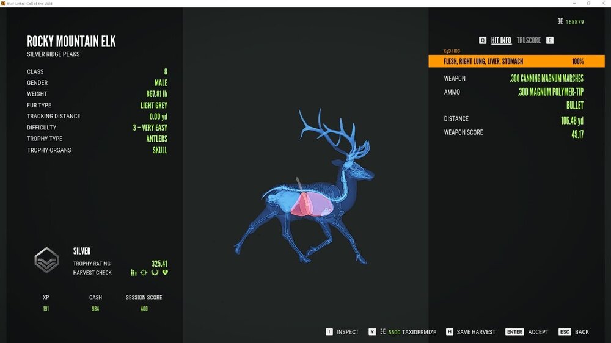Image resolution: width=611 pixels, height=343 pixels.
Task: Select the orange Flesh, Right Lung hit entry
Action: (516, 62)
